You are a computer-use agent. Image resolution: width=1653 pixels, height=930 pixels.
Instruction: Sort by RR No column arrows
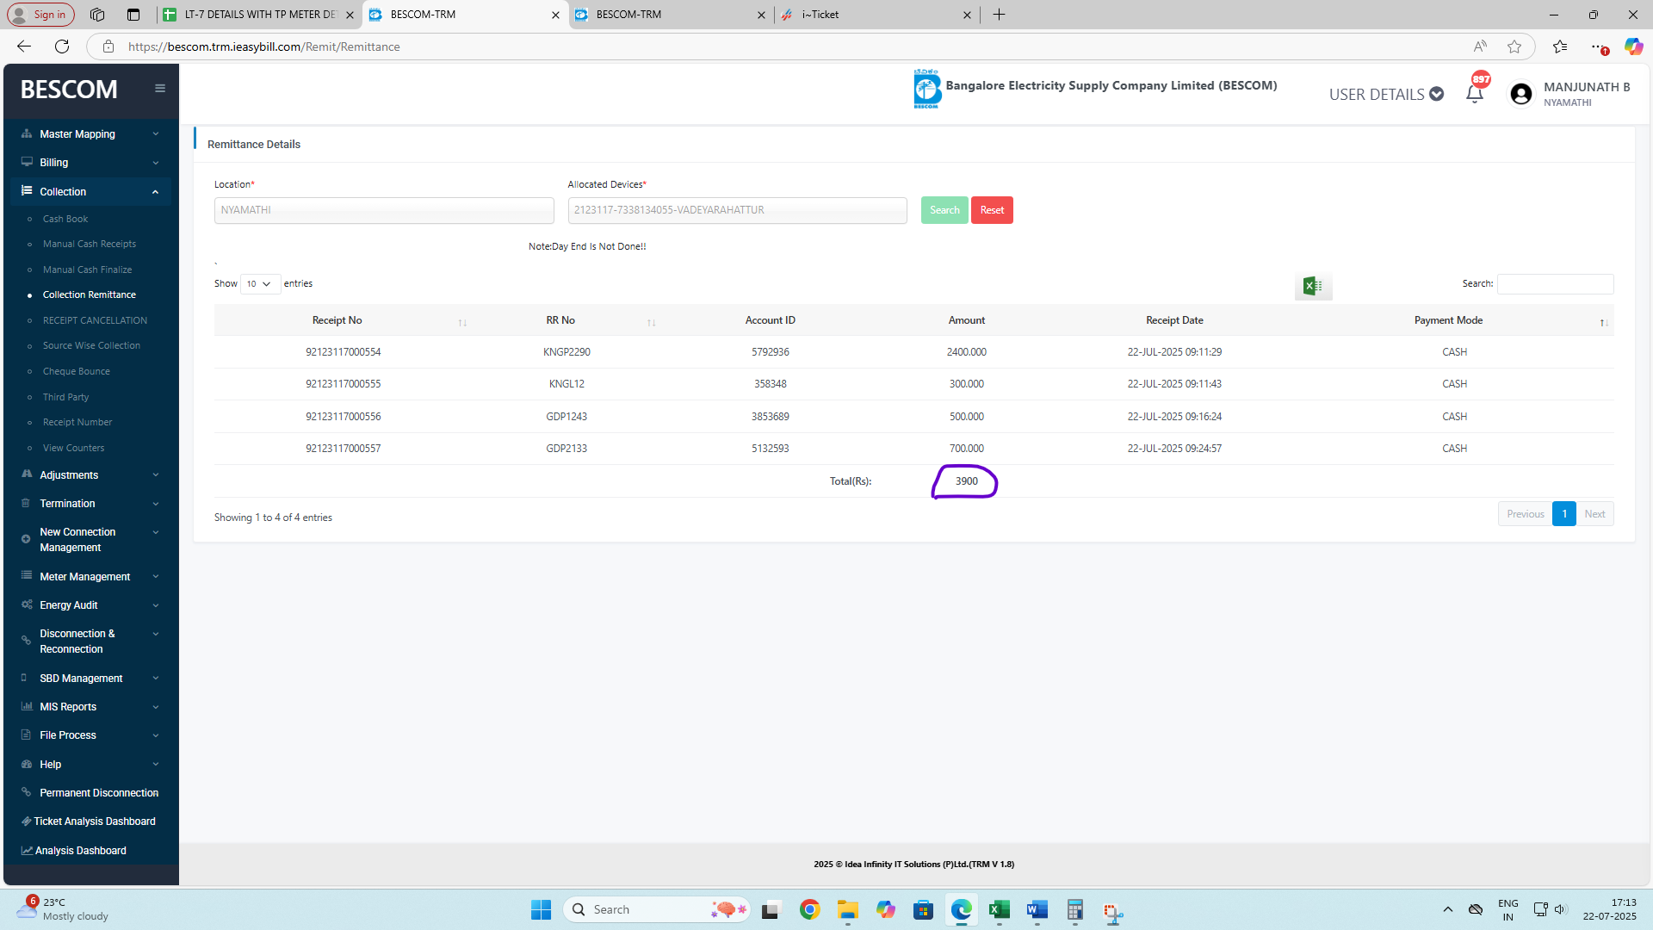tap(652, 323)
